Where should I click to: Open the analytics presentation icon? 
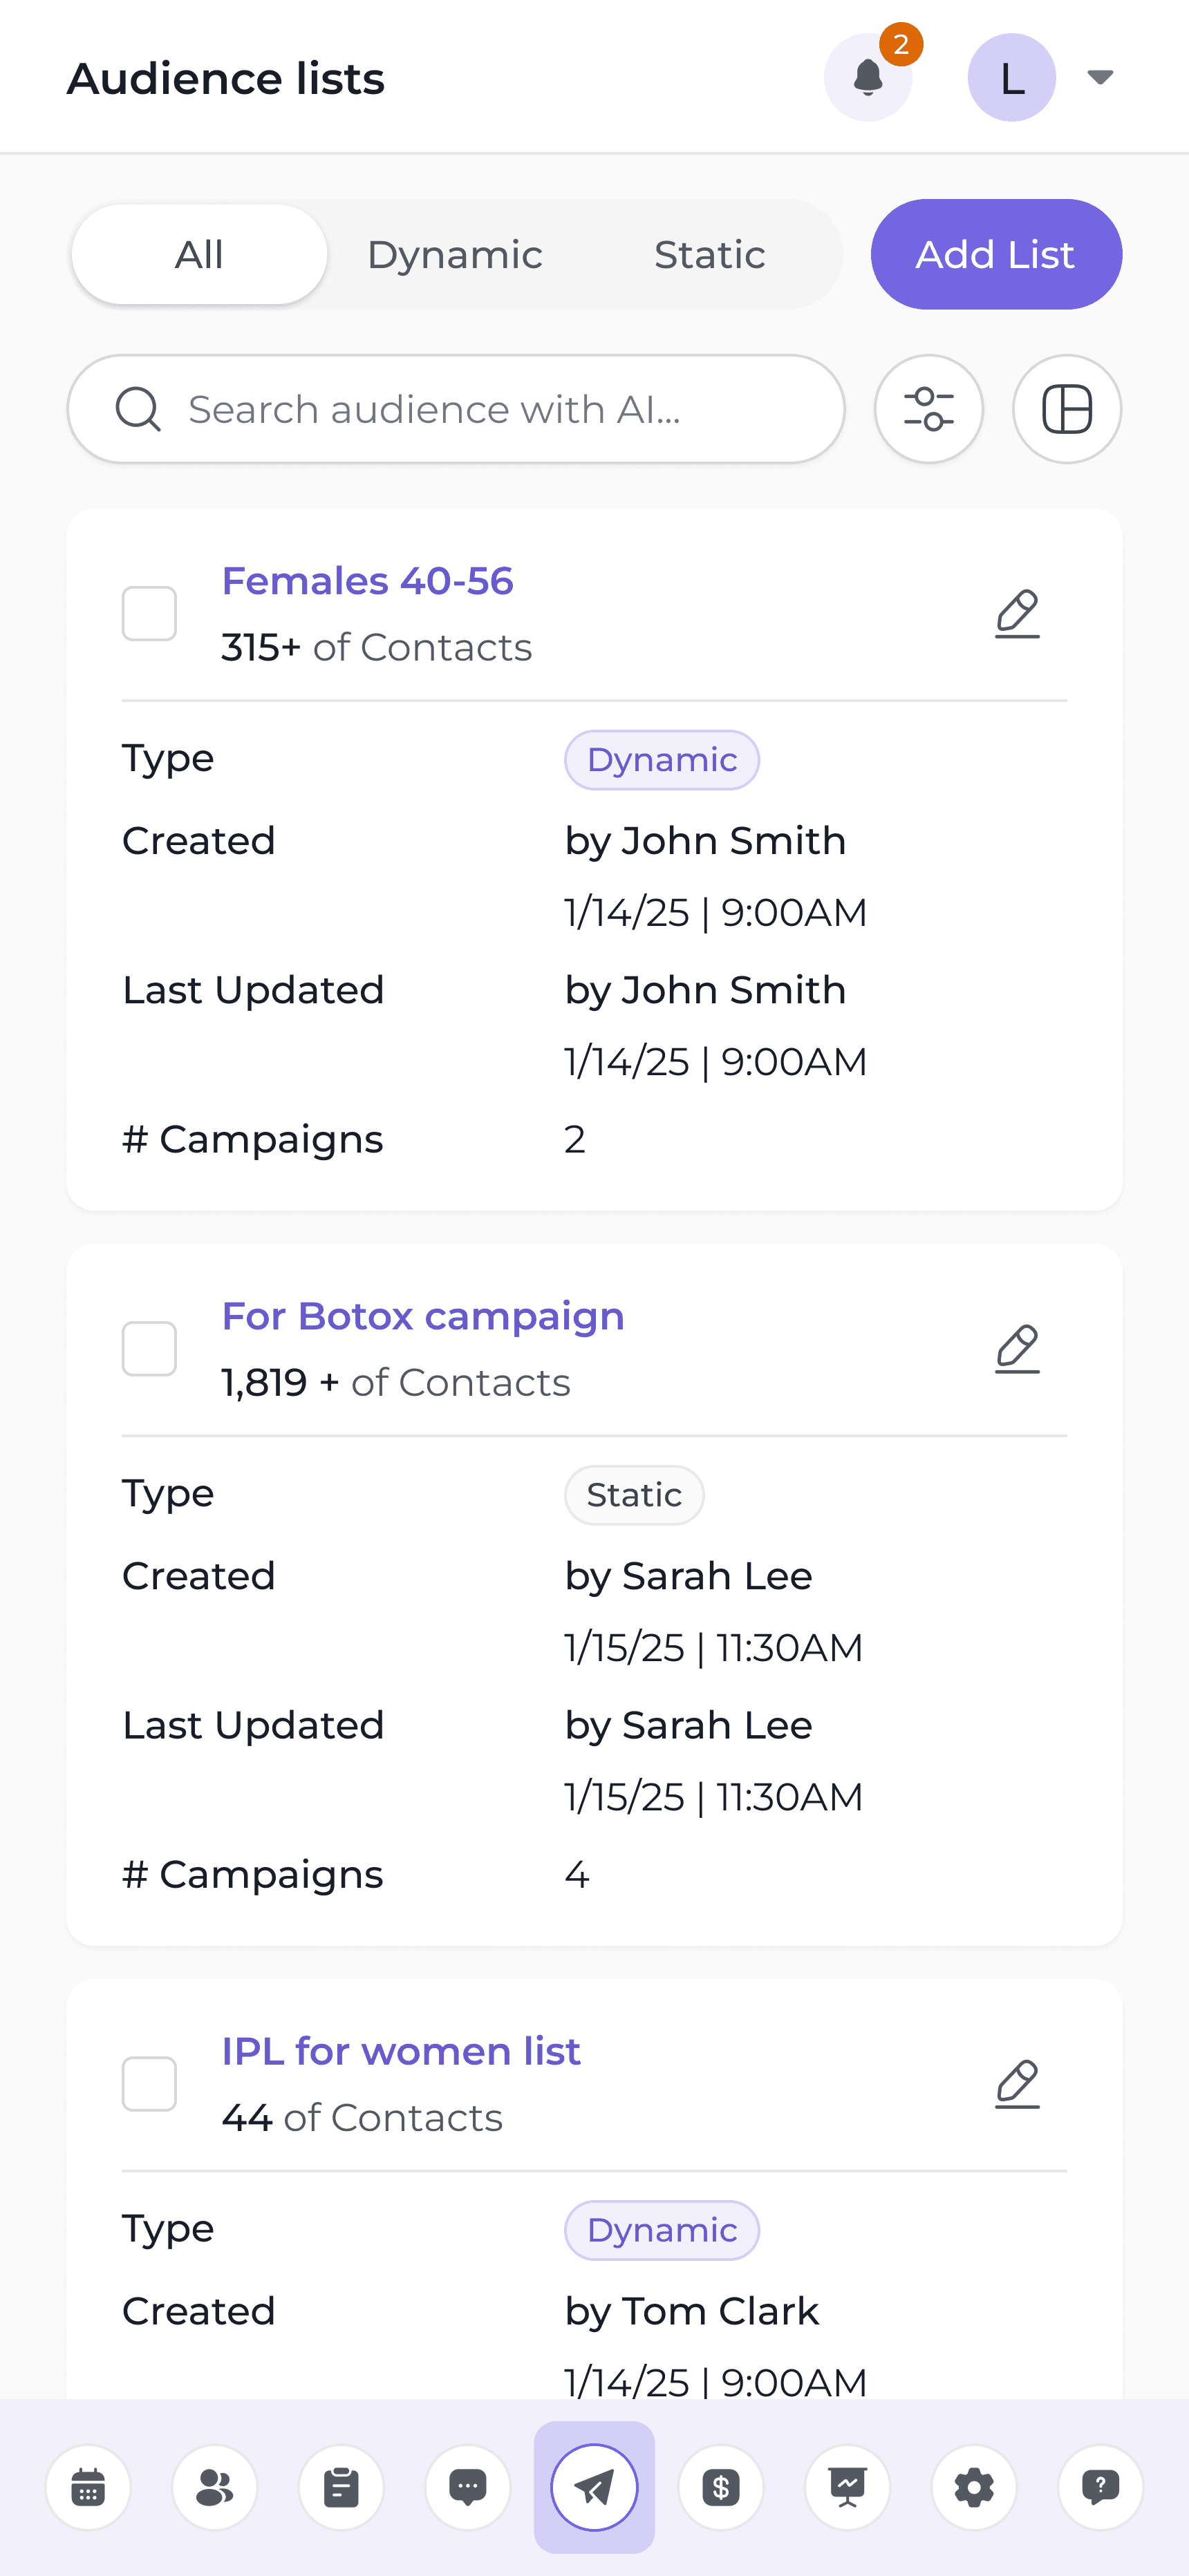[847, 2488]
